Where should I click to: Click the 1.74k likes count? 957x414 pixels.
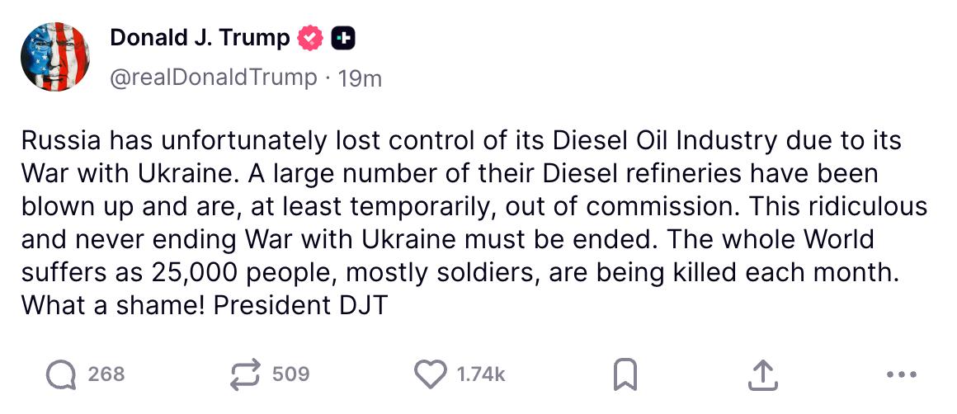(x=481, y=374)
